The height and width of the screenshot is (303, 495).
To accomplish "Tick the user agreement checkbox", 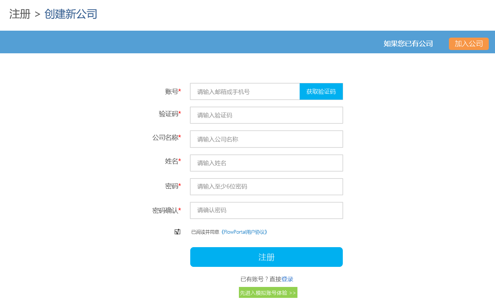I will click(x=177, y=232).
